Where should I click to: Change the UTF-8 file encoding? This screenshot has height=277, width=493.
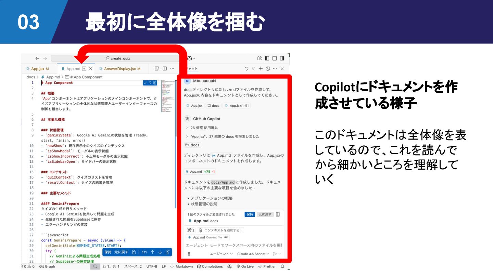[152, 266]
